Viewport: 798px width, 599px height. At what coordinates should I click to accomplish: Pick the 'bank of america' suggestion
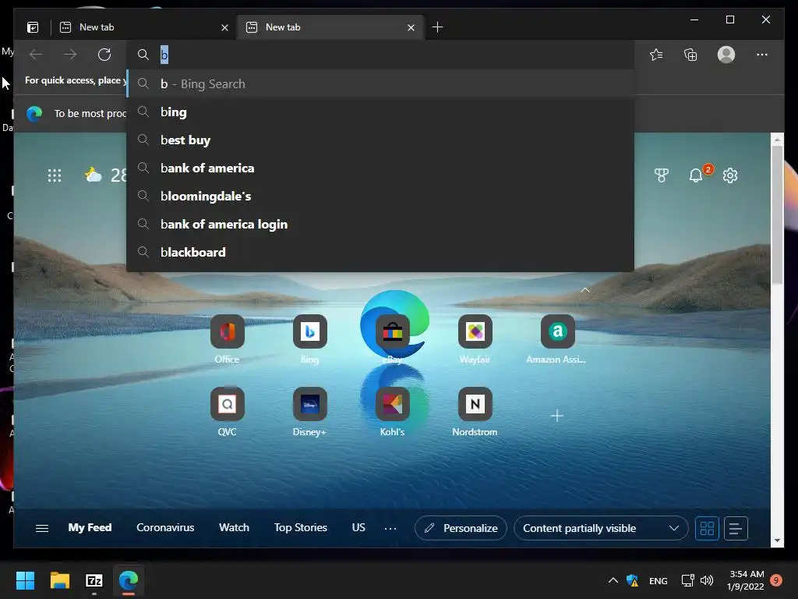pyautogui.click(x=380, y=168)
